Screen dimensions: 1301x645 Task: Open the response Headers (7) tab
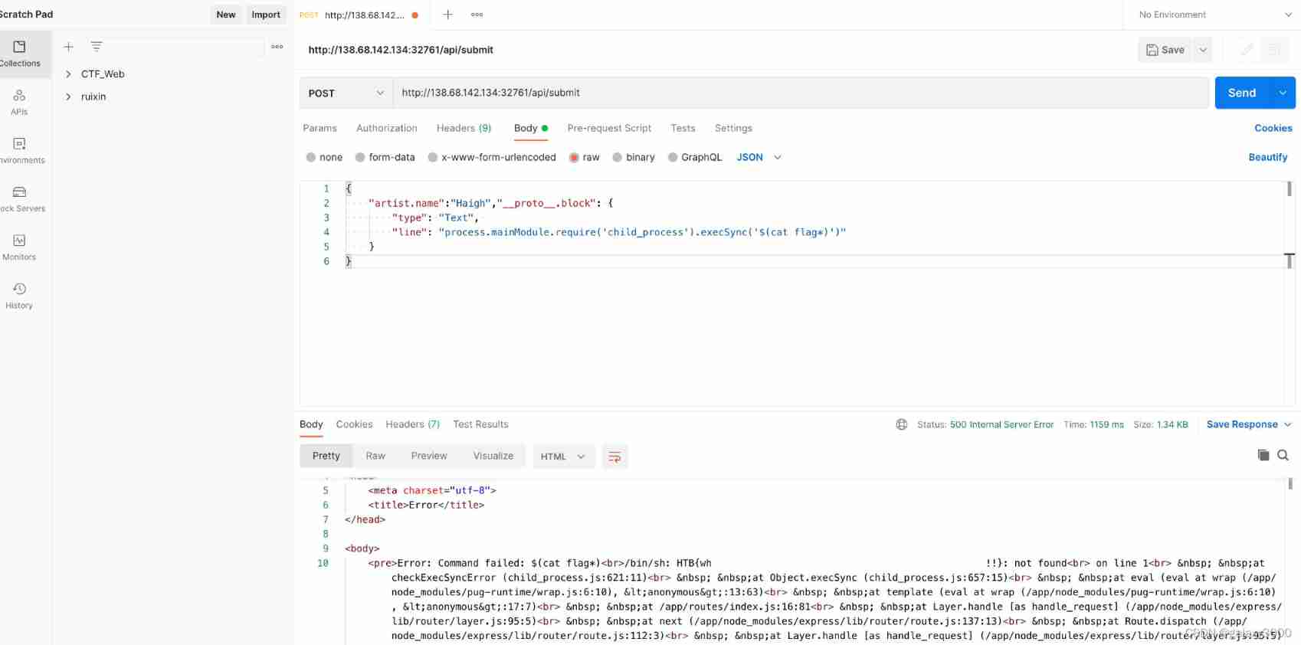coord(412,424)
